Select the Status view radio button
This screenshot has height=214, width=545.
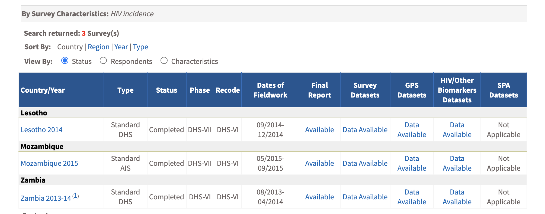[65, 61]
